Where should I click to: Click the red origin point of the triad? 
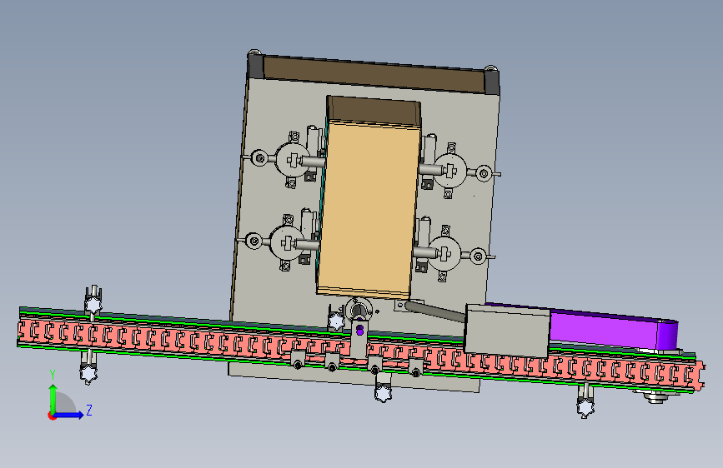click(x=51, y=416)
